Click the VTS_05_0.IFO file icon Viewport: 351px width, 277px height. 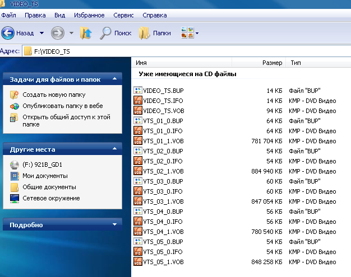tap(138, 251)
